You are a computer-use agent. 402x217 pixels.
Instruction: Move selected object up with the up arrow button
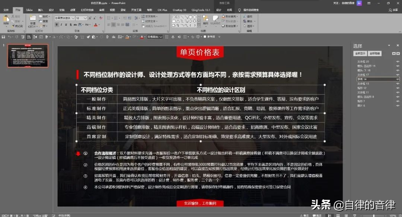click(x=394, y=53)
